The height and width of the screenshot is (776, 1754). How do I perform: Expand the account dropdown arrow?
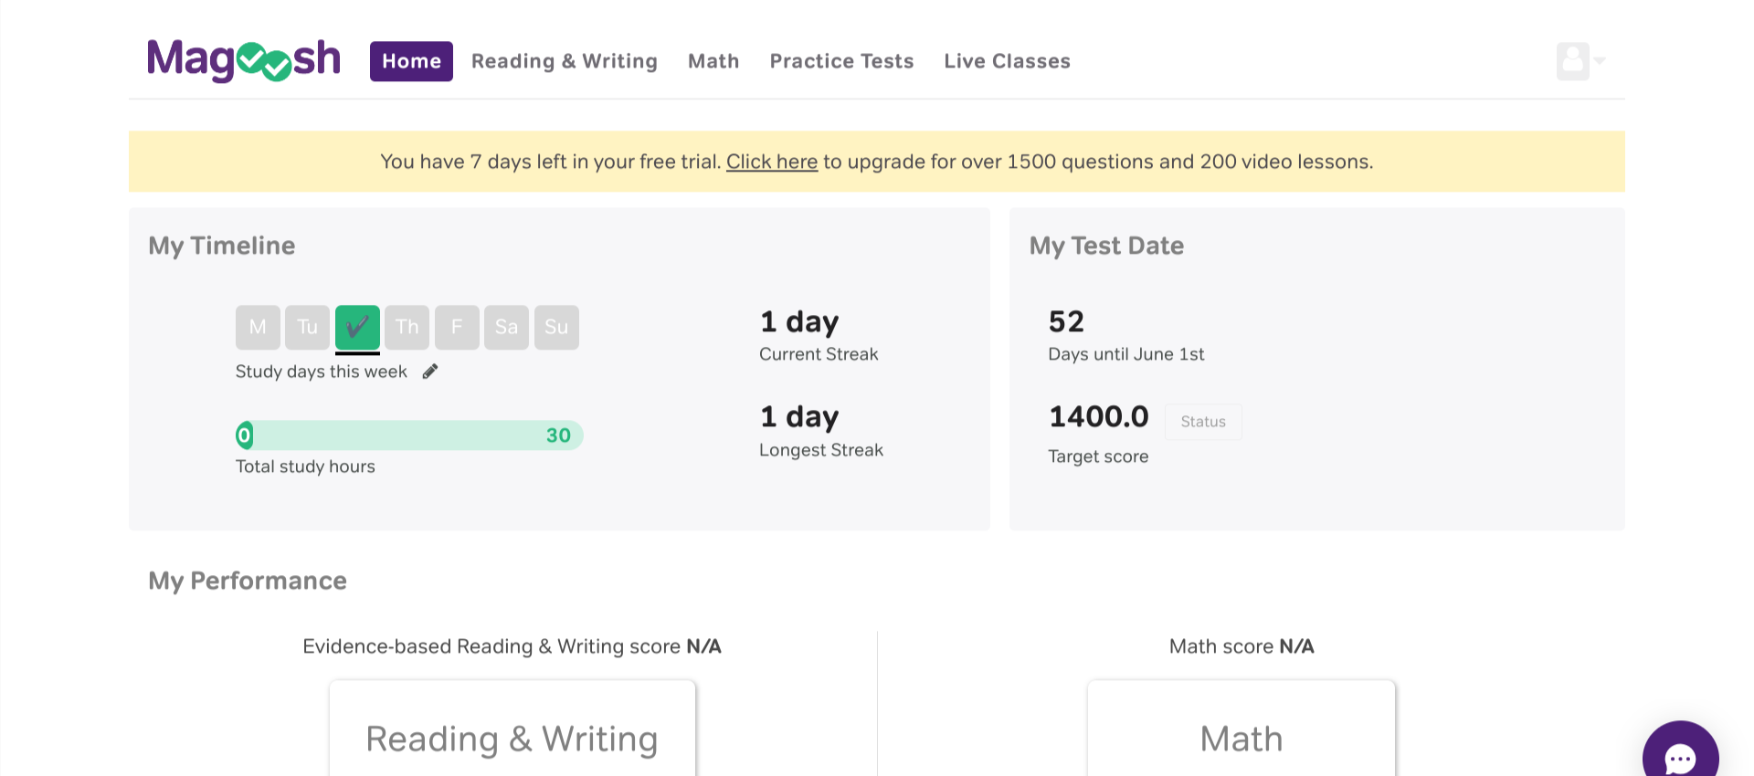coord(1600,61)
